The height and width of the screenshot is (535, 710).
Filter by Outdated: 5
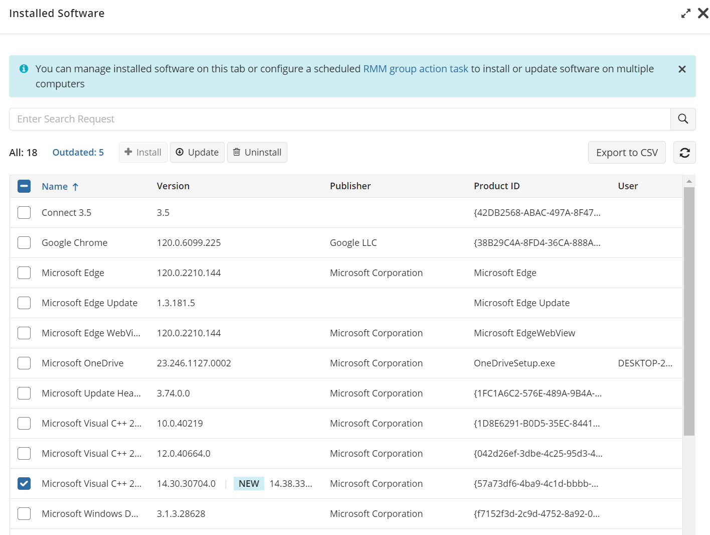point(78,153)
